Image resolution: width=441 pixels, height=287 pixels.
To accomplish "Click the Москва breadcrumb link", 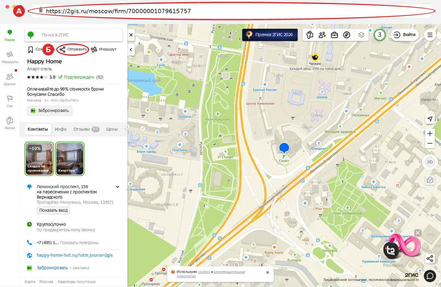I will click(46, 282).
